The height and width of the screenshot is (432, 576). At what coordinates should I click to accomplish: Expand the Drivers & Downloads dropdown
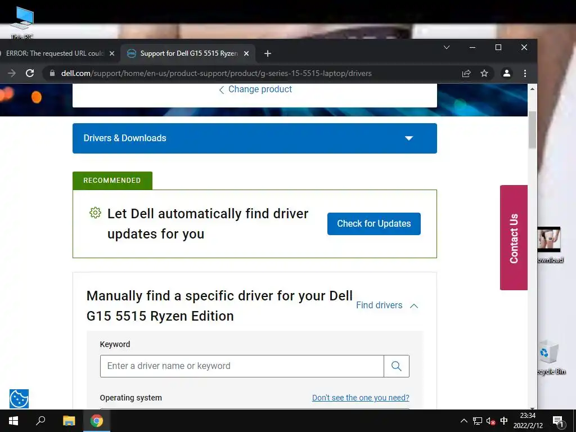click(255, 138)
